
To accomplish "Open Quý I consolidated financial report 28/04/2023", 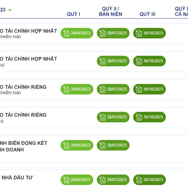I will pos(77,33).
